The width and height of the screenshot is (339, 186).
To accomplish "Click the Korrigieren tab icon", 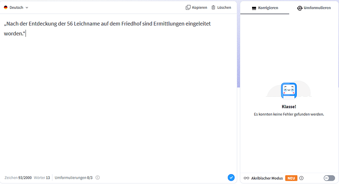I will (254, 8).
